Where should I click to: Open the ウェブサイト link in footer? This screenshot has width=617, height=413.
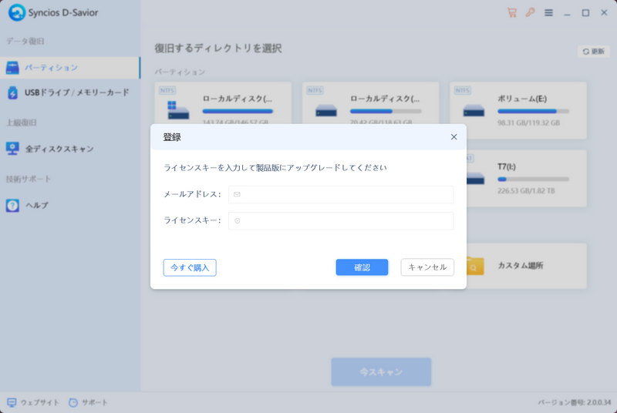point(33,402)
